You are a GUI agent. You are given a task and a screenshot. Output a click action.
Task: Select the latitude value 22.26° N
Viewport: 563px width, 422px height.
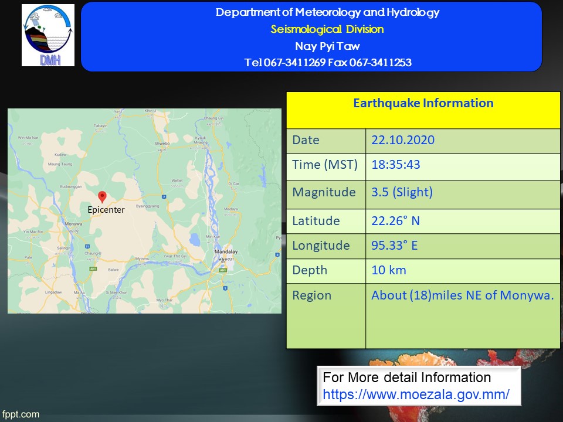(396, 221)
